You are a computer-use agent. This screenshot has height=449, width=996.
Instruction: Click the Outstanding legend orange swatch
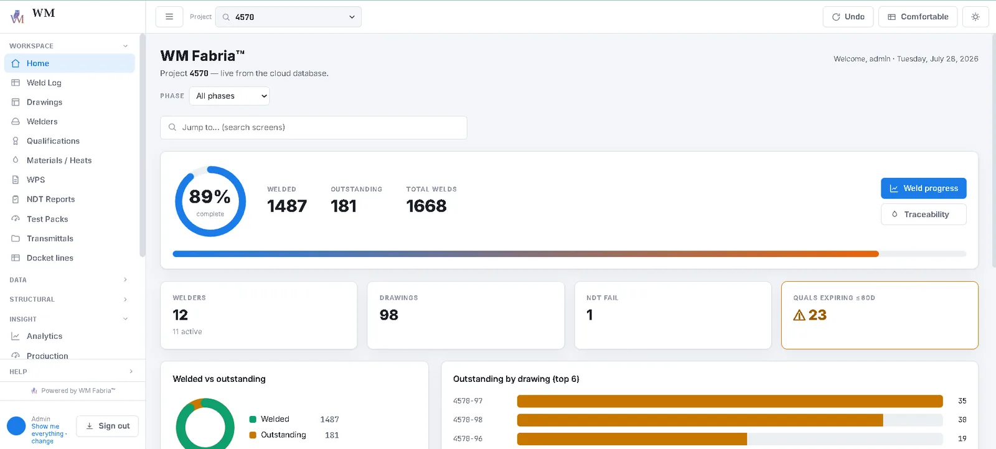click(x=253, y=435)
